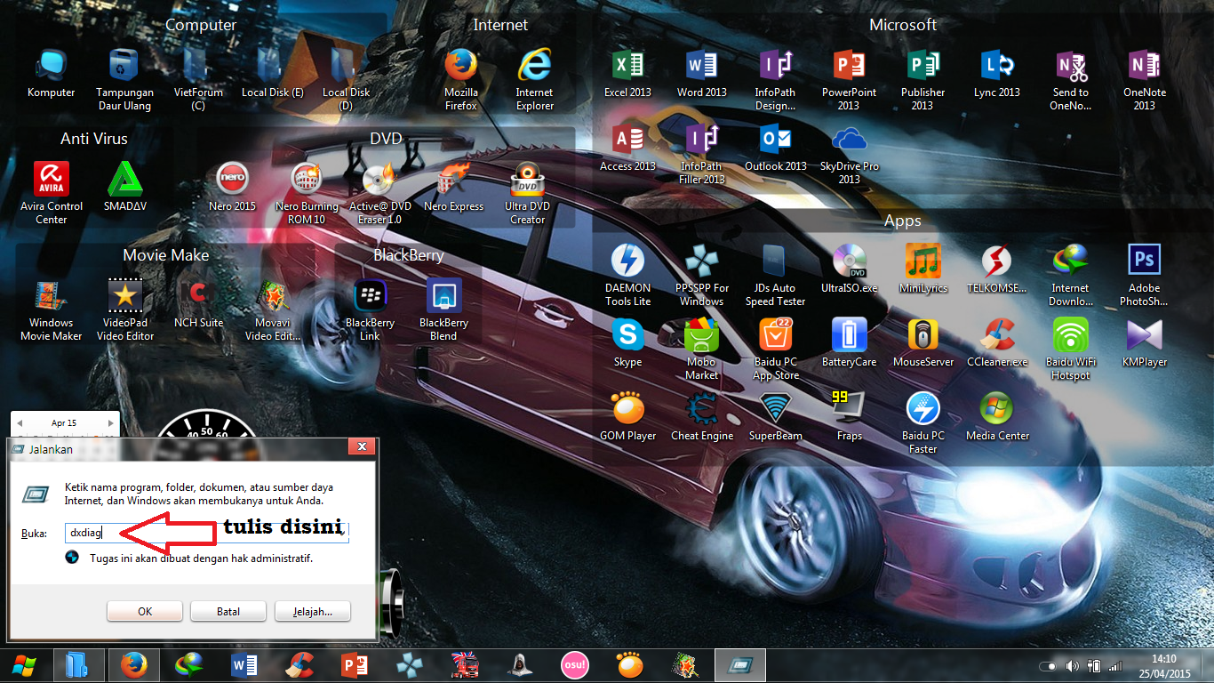Launch Fraps shortcut

(x=850, y=416)
